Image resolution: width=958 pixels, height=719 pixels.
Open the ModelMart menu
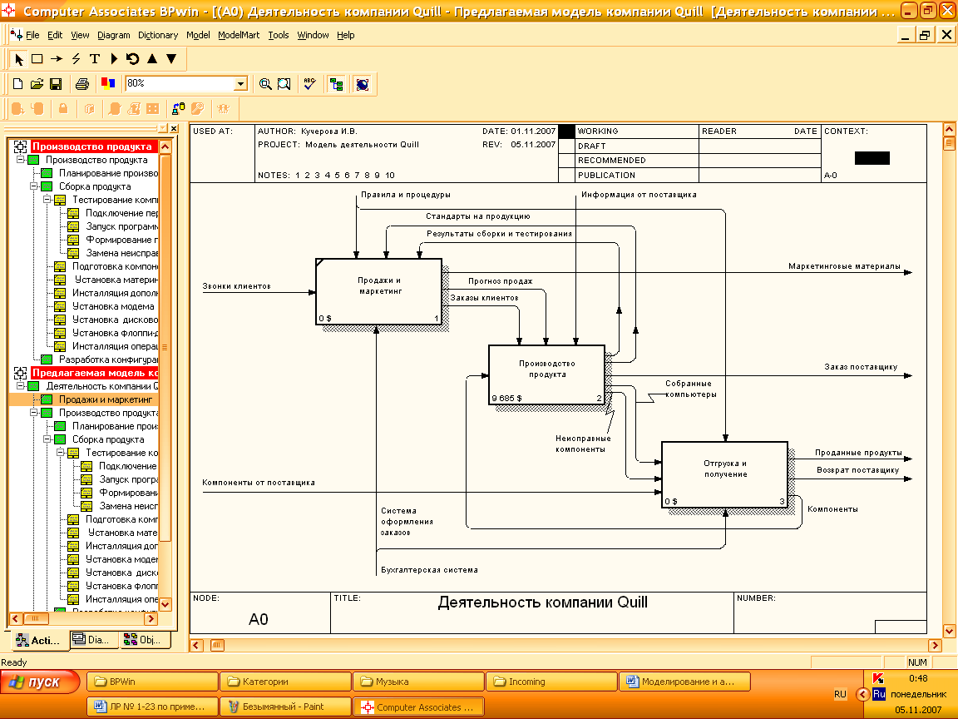(x=239, y=35)
